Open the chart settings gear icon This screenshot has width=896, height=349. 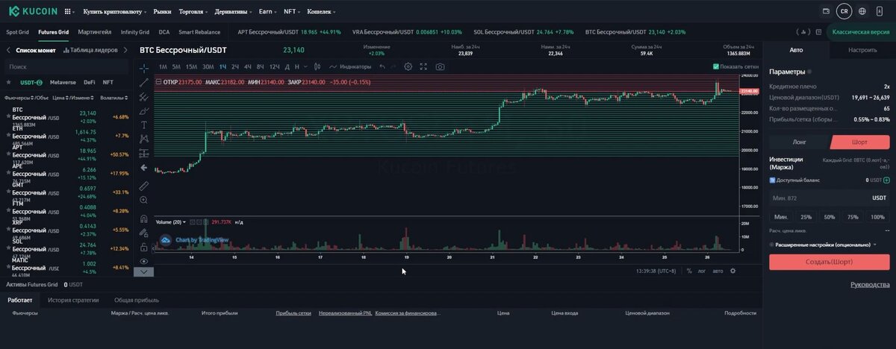tap(408, 66)
